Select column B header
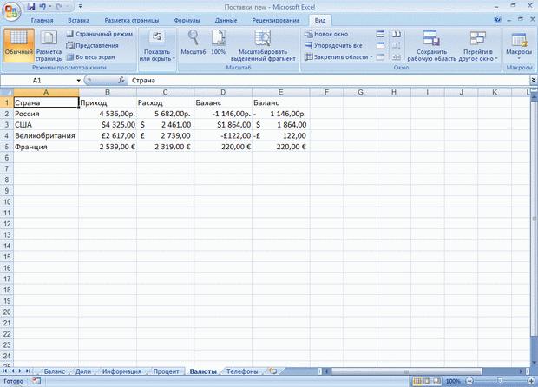Image resolution: width=538 pixels, height=387 pixels. [x=108, y=92]
